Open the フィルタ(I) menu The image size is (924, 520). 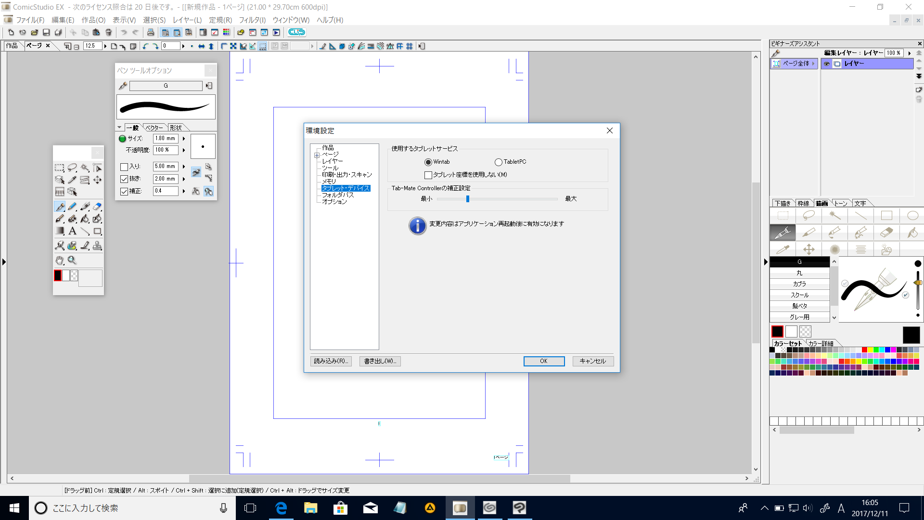[x=252, y=20]
